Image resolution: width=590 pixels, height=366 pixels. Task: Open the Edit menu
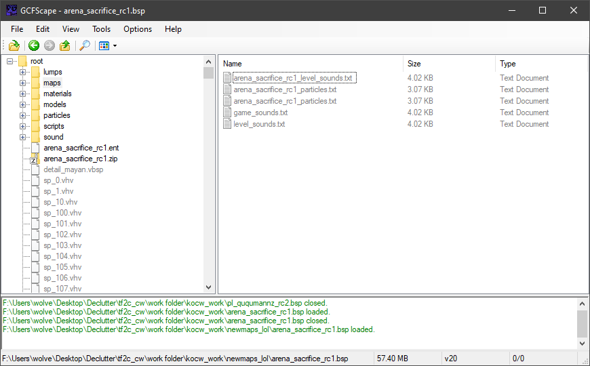click(43, 29)
